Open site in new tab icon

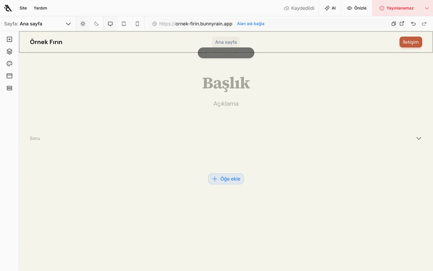coord(402,24)
